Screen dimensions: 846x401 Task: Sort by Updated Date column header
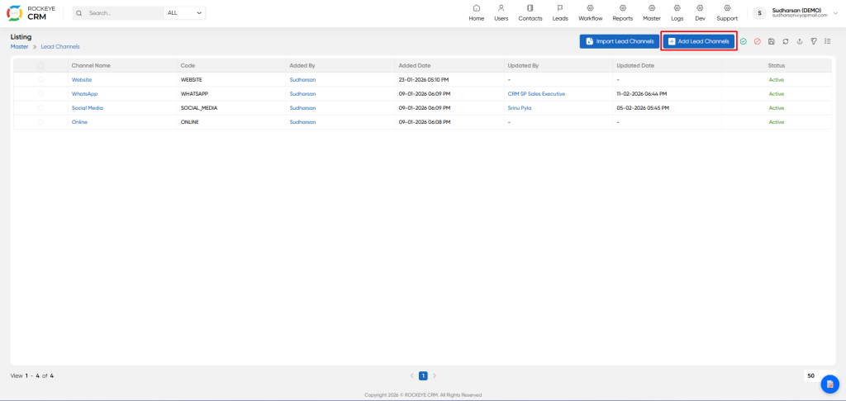pos(635,65)
